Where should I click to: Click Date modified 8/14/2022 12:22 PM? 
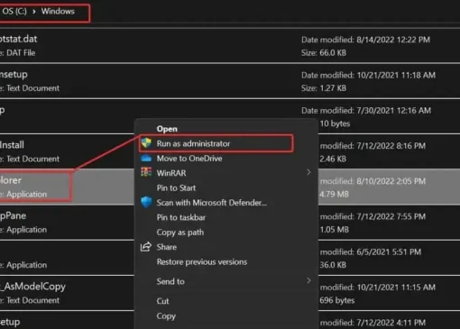tap(365, 40)
